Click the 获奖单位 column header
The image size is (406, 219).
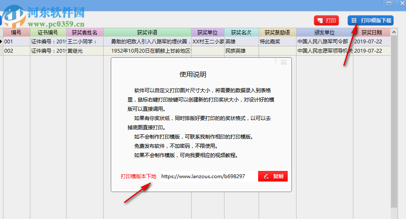point(208,32)
